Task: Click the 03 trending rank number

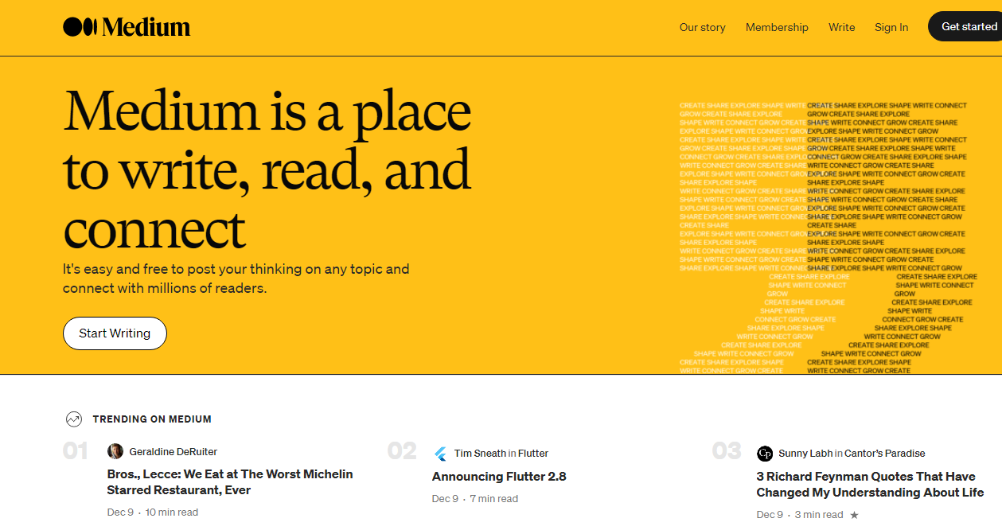Action: click(727, 452)
